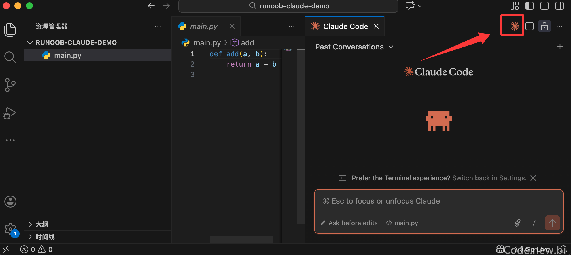Open the Past Conversations dropdown

(x=354, y=47)
